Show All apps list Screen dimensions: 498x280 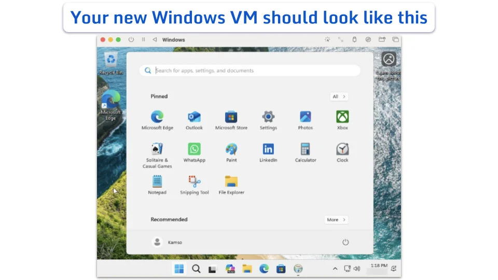[x=339, y=96]
